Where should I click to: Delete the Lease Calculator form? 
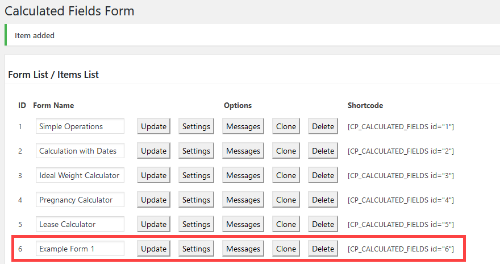[x=323, y=224]
